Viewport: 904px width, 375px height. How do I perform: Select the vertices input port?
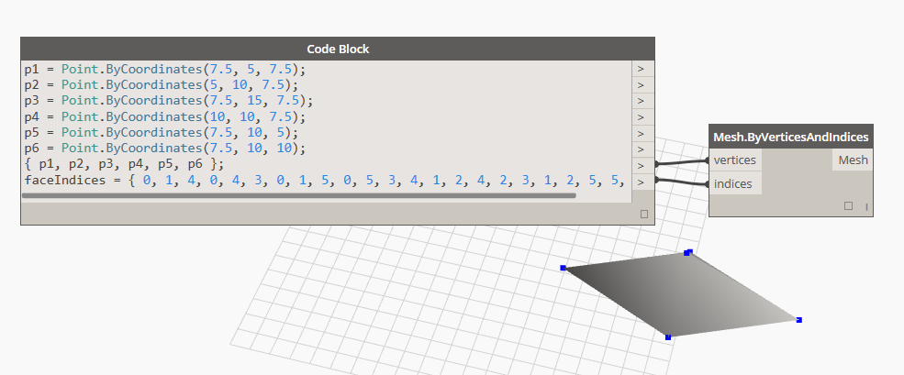pos(735,160)
